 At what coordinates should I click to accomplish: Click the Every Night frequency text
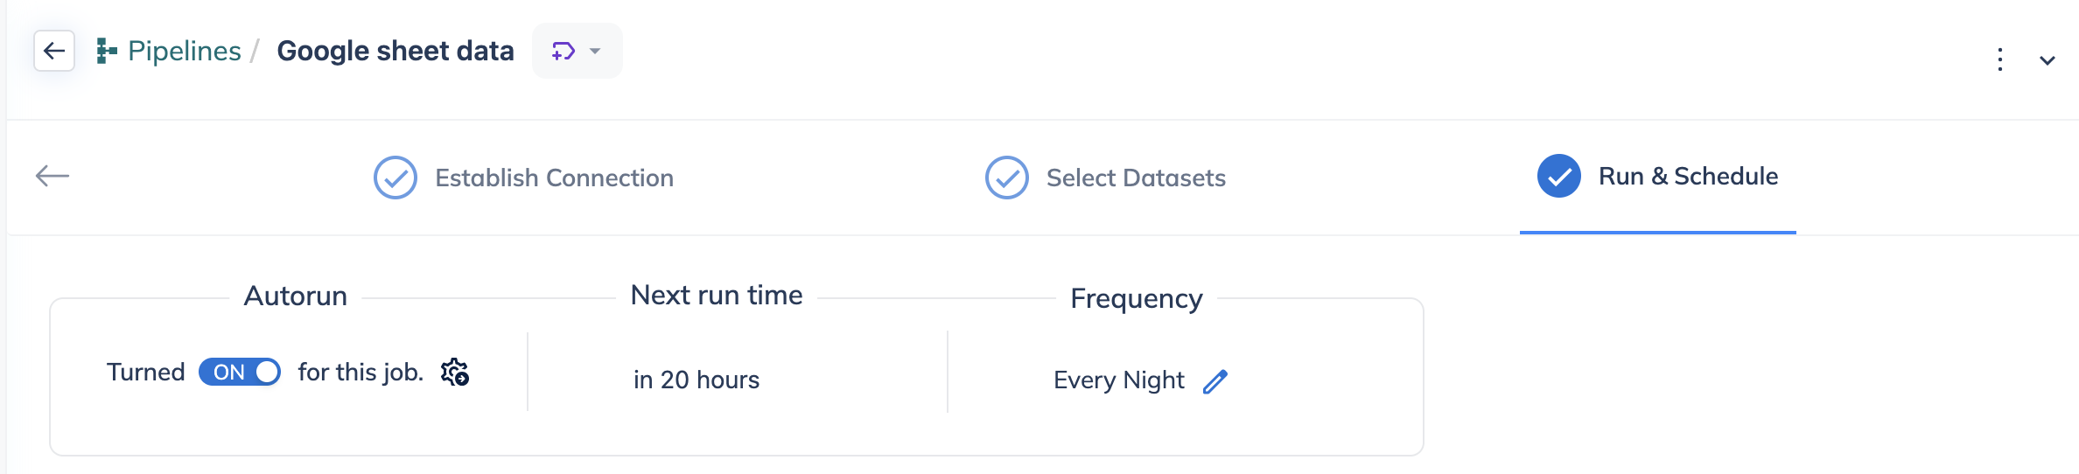pyautogui.click(x=1119, y=380)
